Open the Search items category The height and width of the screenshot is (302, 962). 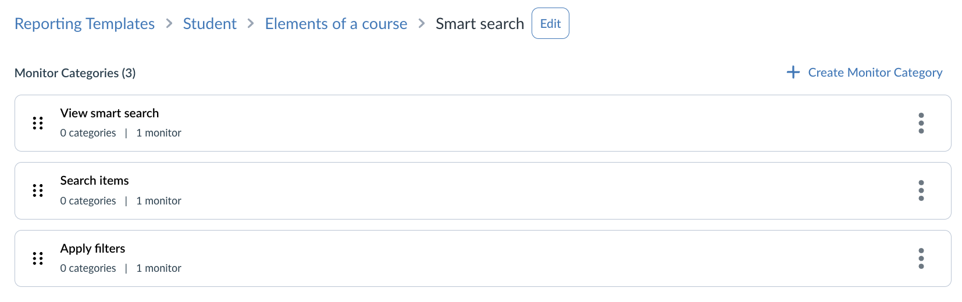pyautogui.click(x=94, y=181)
